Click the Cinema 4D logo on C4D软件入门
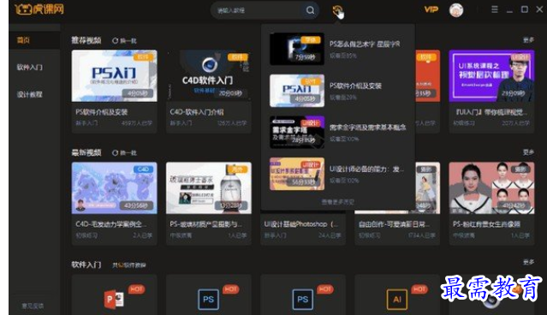Viewport: 547px width, 315px height. (x=210, y=64)
